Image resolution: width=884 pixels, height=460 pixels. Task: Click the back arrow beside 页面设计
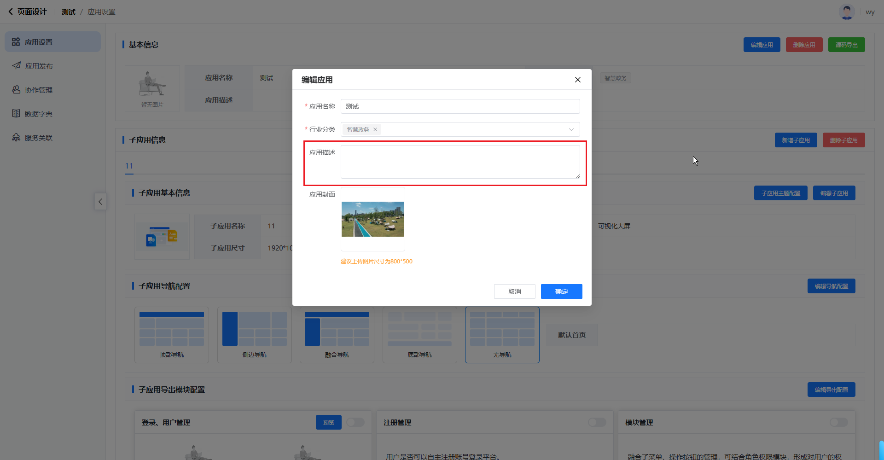pos(11,12)
